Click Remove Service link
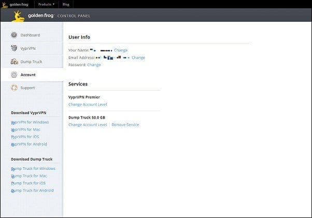 tap(125, 125)
